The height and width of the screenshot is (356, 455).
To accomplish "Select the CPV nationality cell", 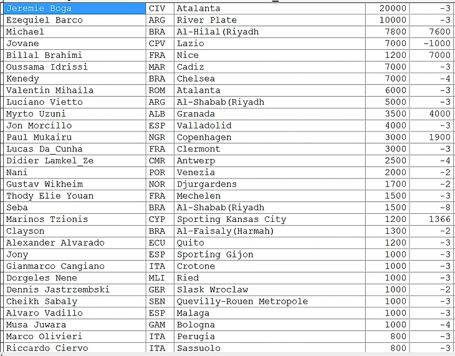I will point(160,44).
